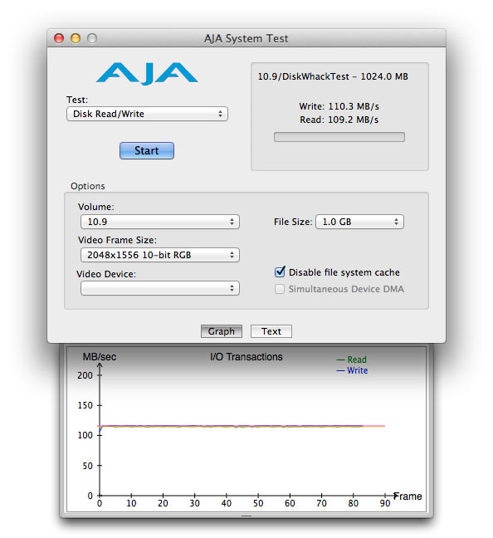
Task: Click the Video Frame Size label
Action: 117,240
